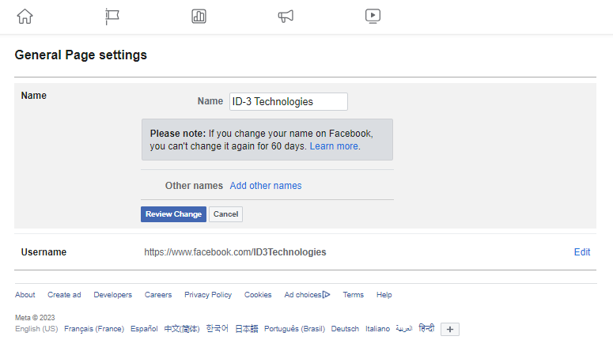Open the Insights bar chart icon

pyautogui.click(x=199, y=17)
